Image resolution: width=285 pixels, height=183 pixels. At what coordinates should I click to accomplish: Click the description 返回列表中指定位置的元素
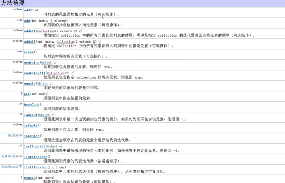(x=68, y=98)
